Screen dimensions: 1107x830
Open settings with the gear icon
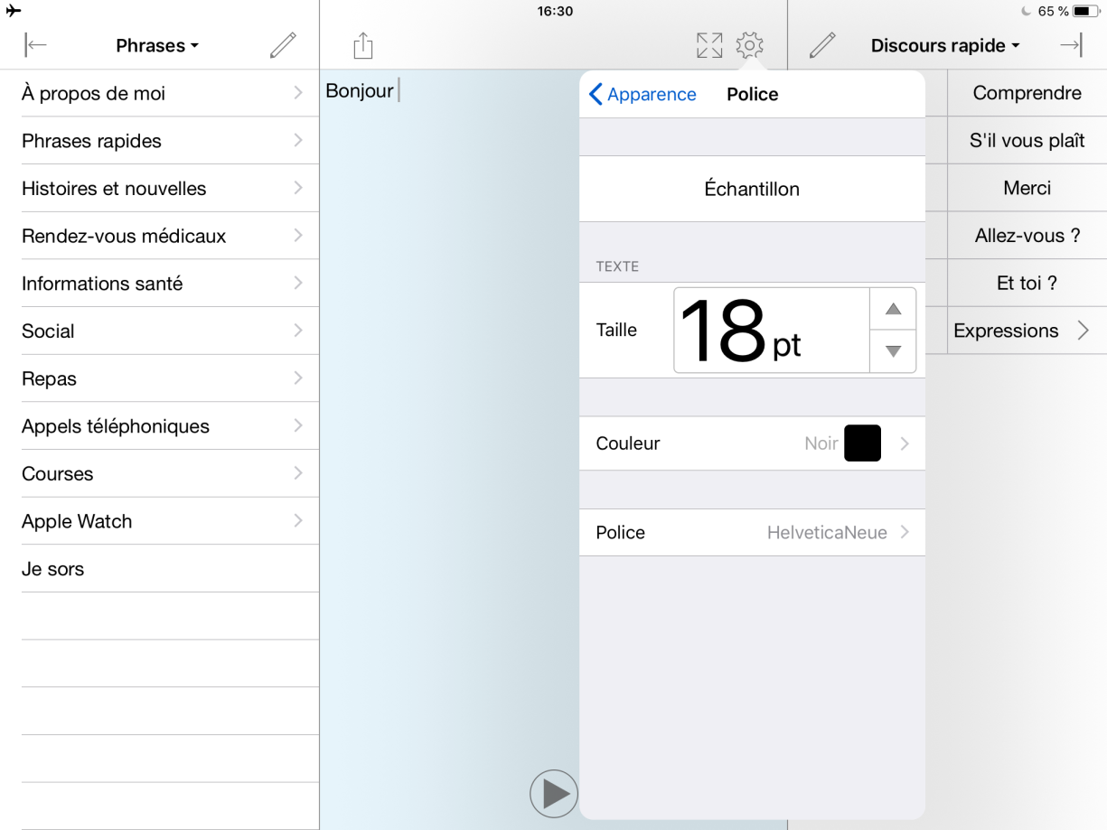[x=750, y=45]
